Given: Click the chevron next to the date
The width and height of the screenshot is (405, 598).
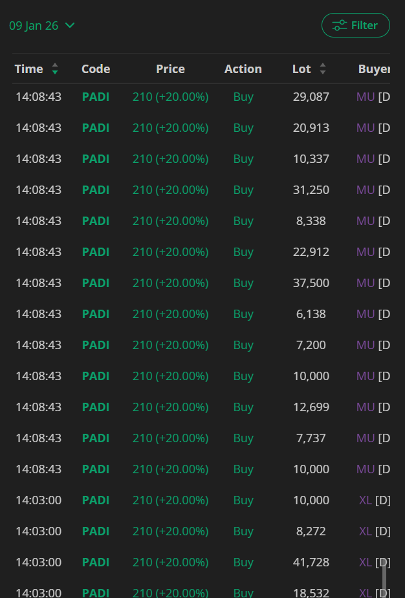Looking at the screenshot, I should [70, 26].
